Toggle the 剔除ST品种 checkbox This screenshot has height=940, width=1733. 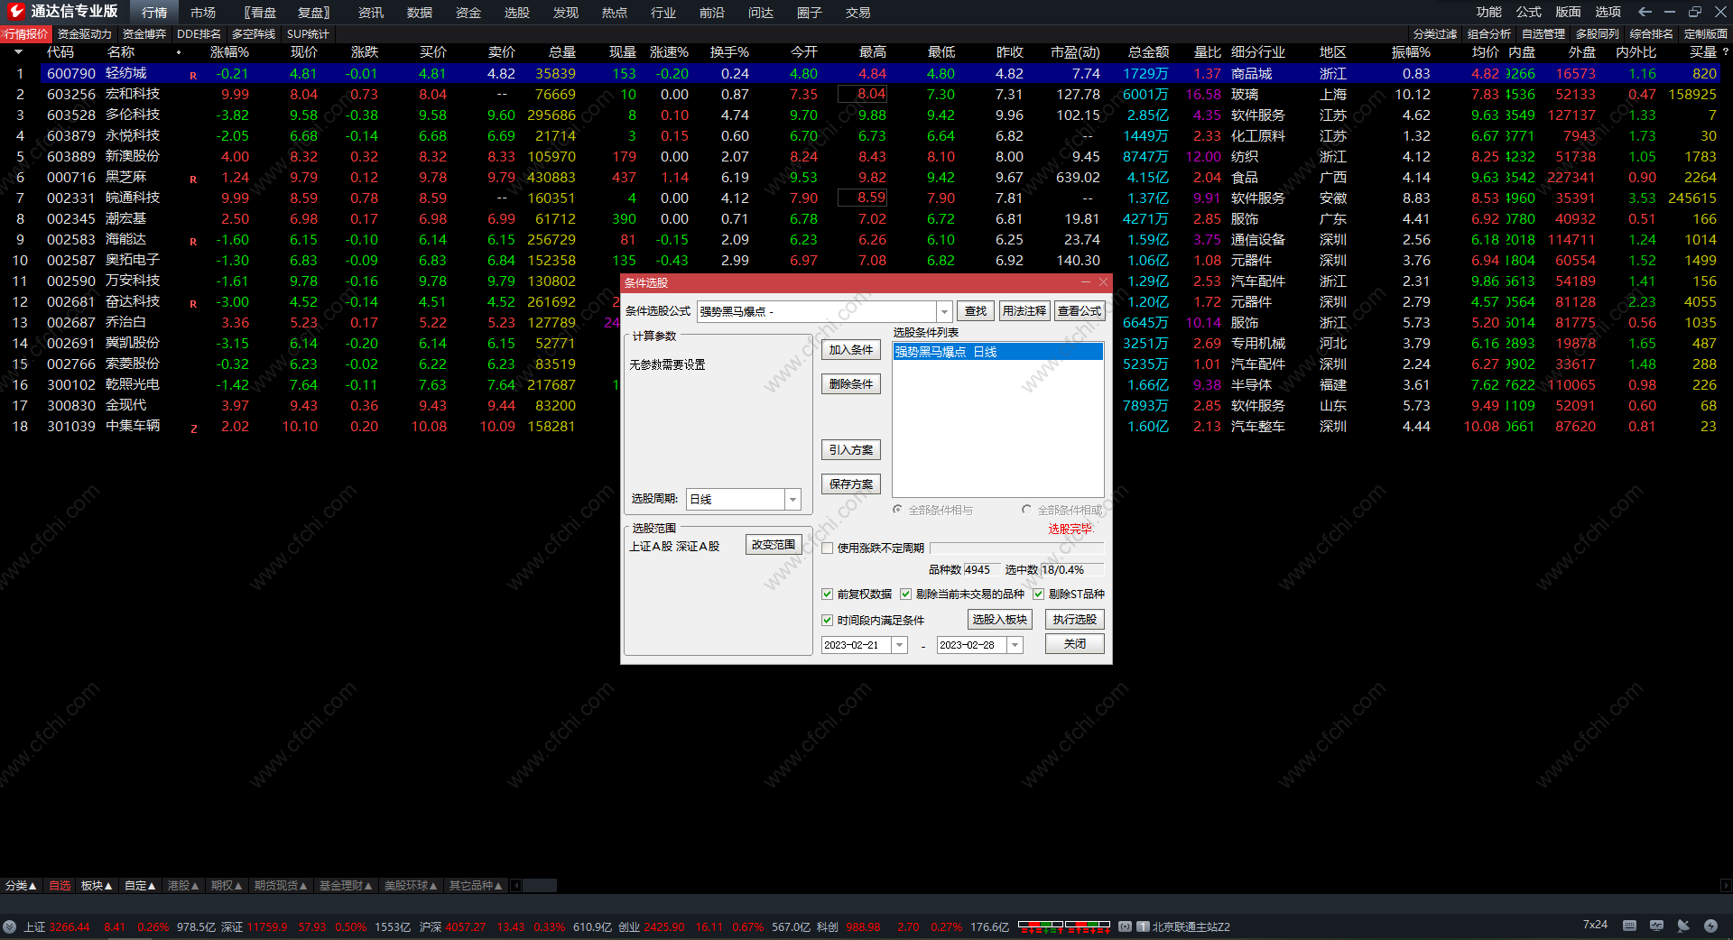(x=1038, y=594)
